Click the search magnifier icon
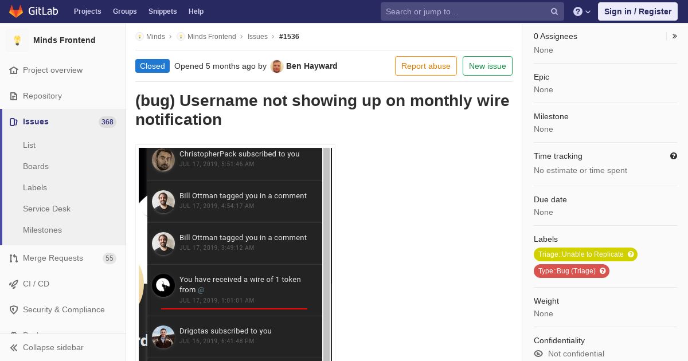 point(554,11)
